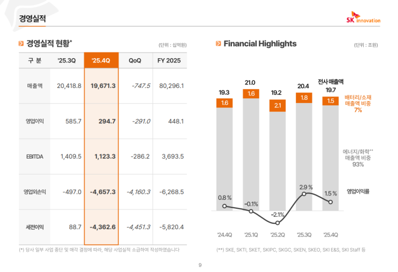Select the '25.4Q highlighted column header

pyautogui.click(x=101, y=60)
